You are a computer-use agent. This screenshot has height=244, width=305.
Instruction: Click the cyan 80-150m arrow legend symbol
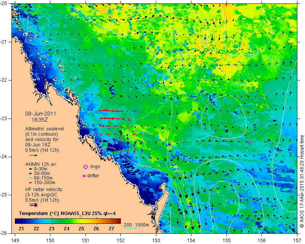click(30, 178)
